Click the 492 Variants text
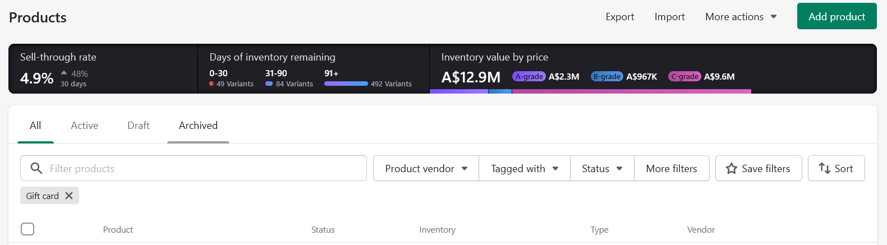The width and height of the screenshot is (887, 245). 392,84
